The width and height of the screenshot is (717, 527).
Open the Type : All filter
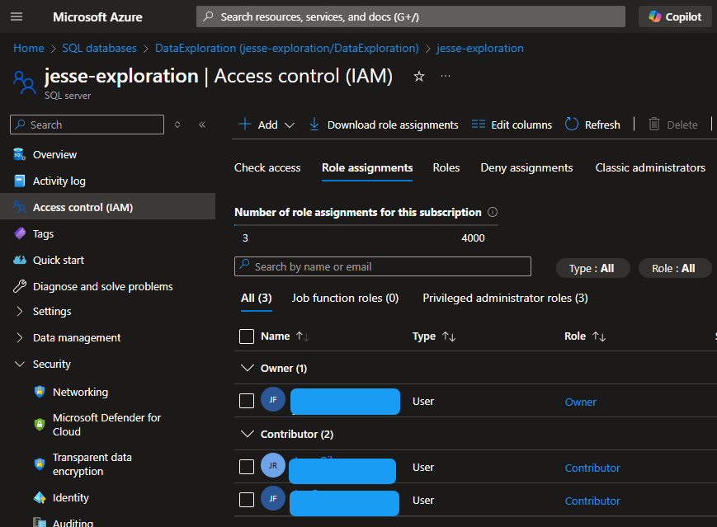click(592, 268)
